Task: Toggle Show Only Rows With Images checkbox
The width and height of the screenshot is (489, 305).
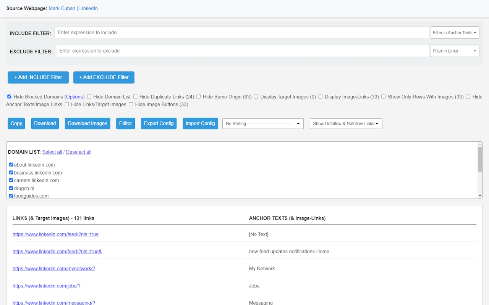Action: point(383,97)
